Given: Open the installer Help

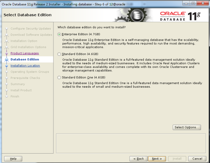Looking at the screenshot, I should point(13,159).
